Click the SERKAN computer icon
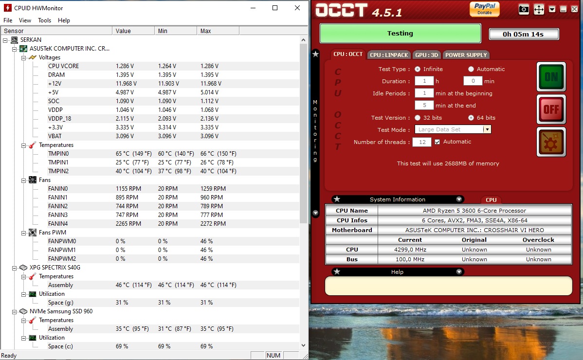583x360 pixels. click(14, 40)
